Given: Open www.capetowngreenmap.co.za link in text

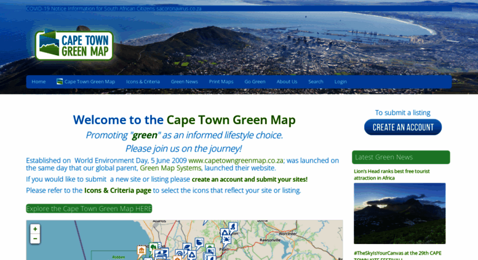Looking at the screenshot, I should coord(236,160).
